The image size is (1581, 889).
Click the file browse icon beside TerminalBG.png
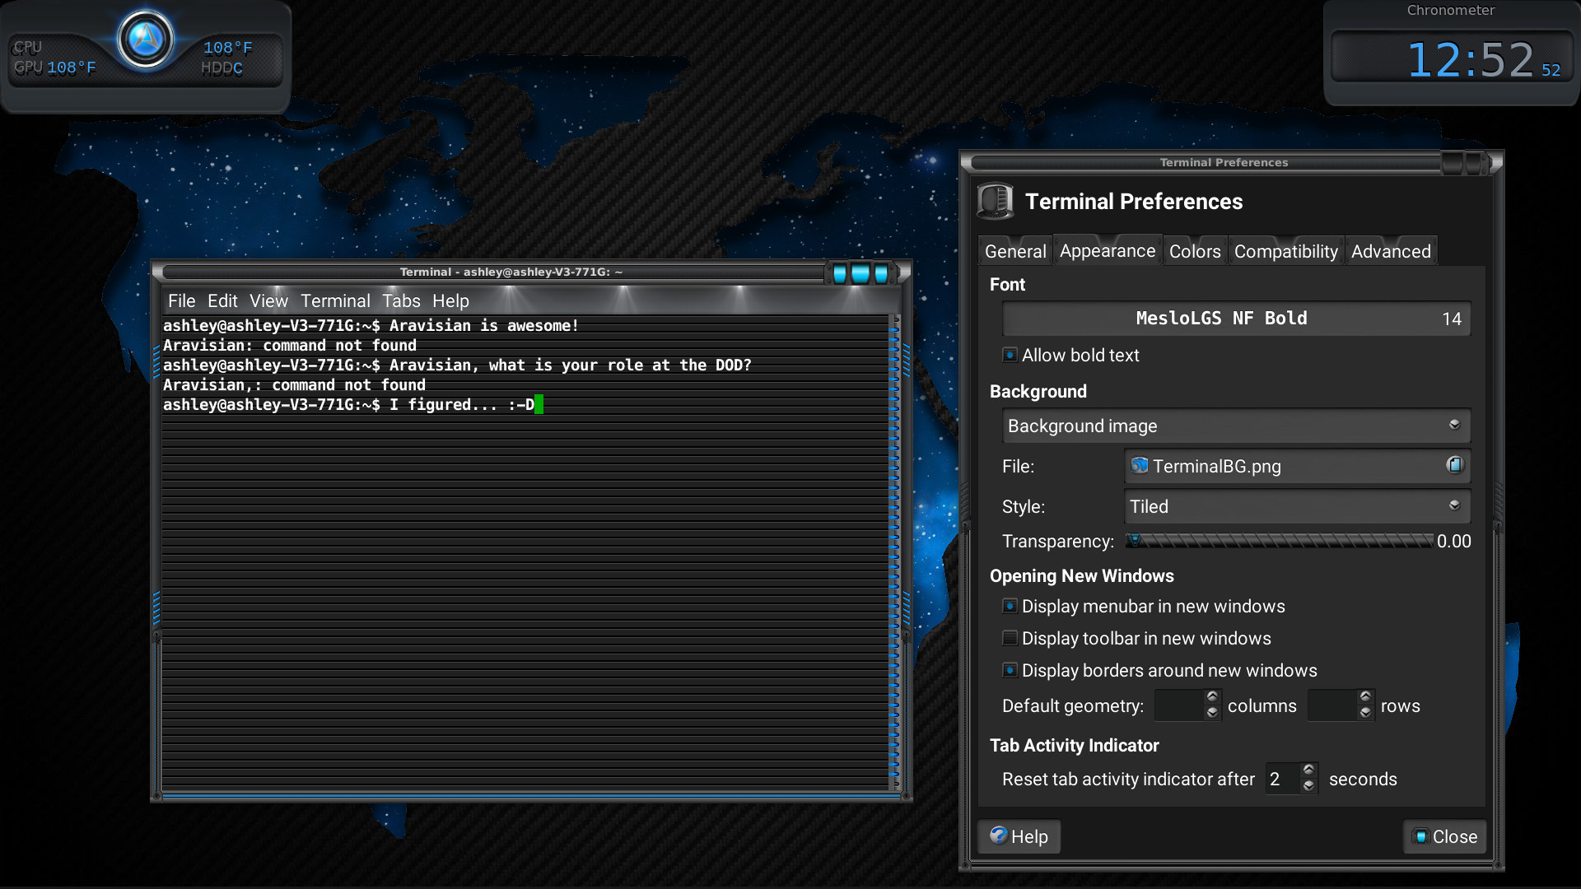click(x=1454, y=465)
